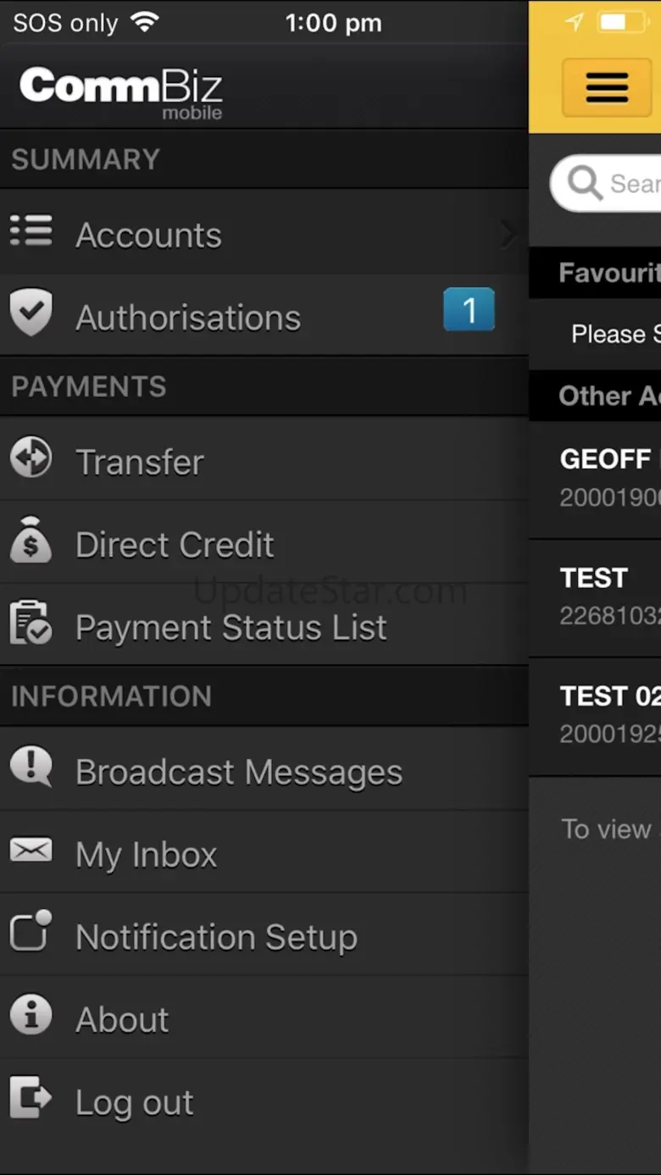The width and height of the screenshot is (661, 1175).
Task: Tap the About info icon
Action: click(x=31, y=1015)
